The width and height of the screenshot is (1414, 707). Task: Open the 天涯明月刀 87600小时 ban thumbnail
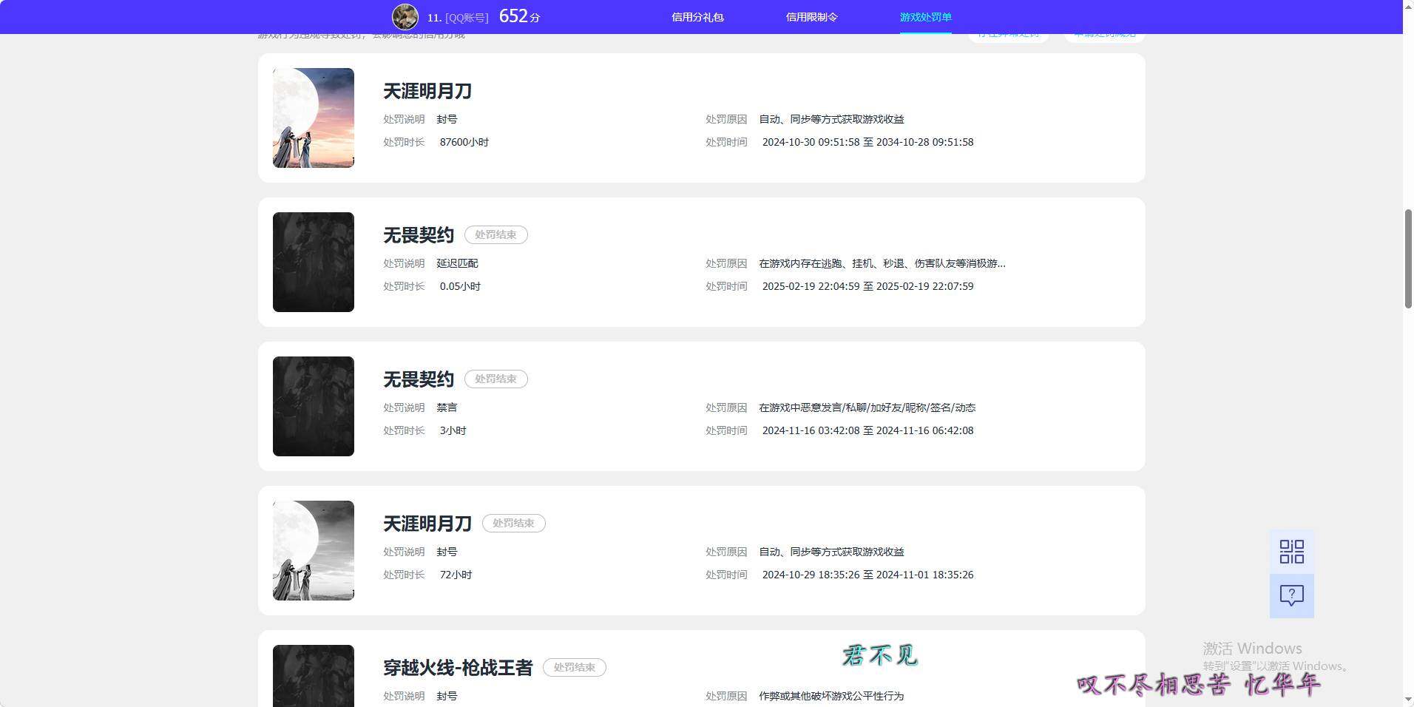point(314,118)
